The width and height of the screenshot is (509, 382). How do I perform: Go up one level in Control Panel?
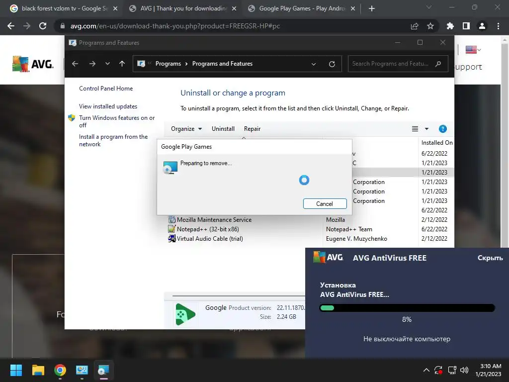pyautogui.click(x=122, y=64)
